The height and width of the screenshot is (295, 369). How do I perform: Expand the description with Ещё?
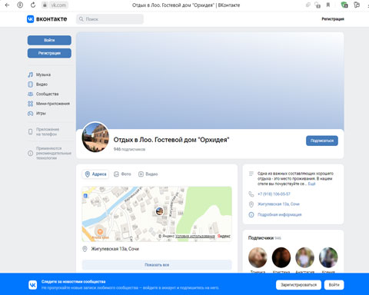click(311, 184)
